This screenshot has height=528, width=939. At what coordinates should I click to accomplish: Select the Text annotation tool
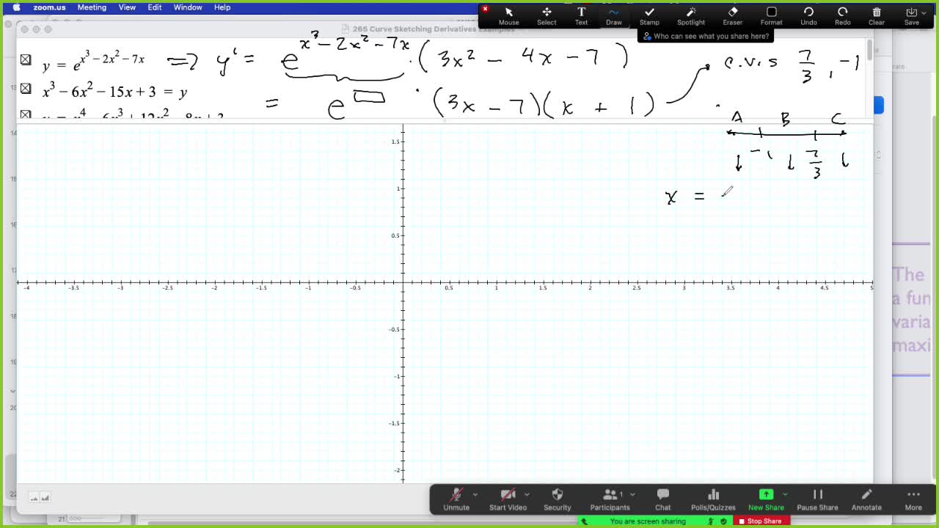pos(581,15)
